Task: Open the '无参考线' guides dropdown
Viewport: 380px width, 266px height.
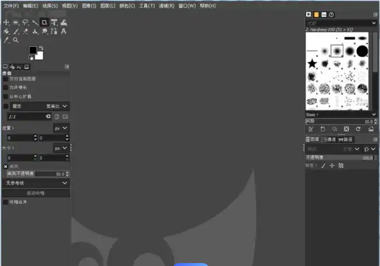Action: 36,183
